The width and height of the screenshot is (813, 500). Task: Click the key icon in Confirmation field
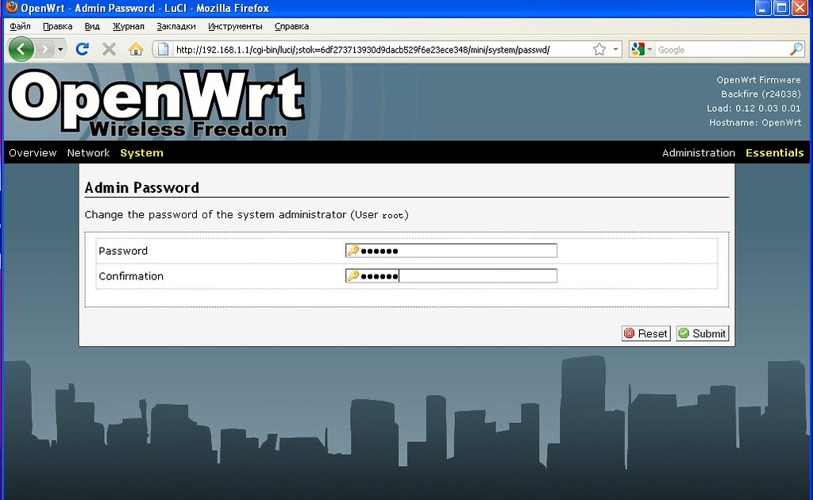point(353,275)
